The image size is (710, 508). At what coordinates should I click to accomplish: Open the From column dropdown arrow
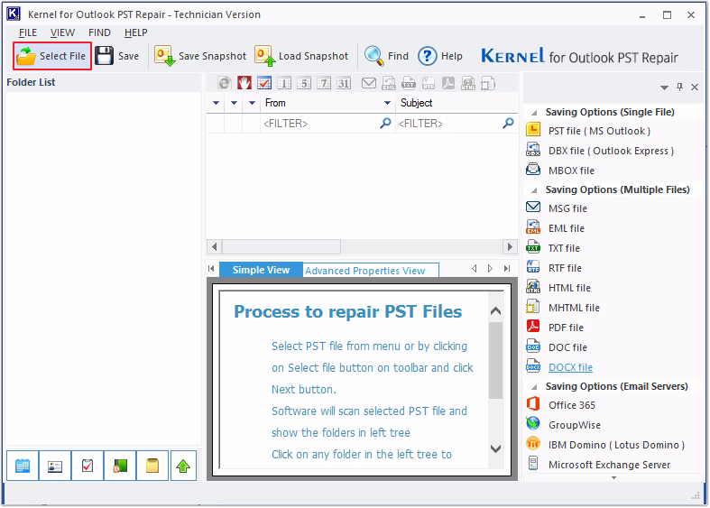[387, 103]
